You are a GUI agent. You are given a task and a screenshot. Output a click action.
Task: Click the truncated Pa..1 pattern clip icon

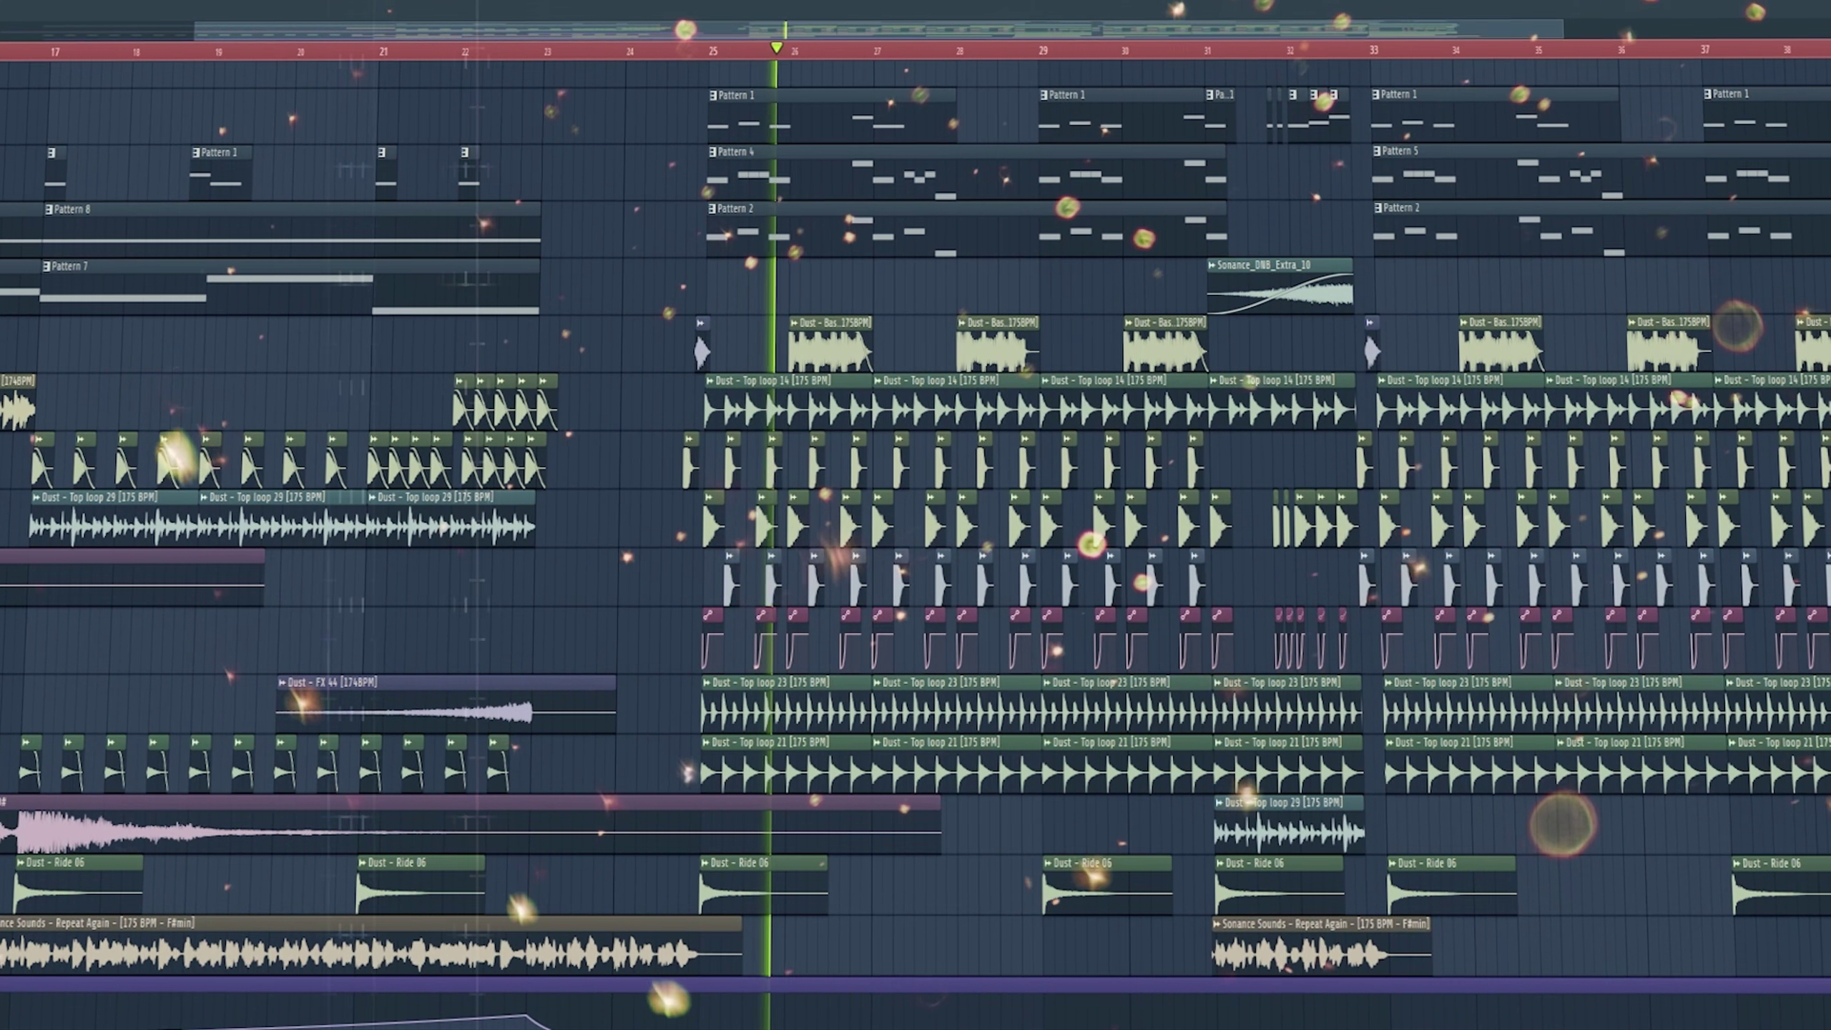[1209, 94]
